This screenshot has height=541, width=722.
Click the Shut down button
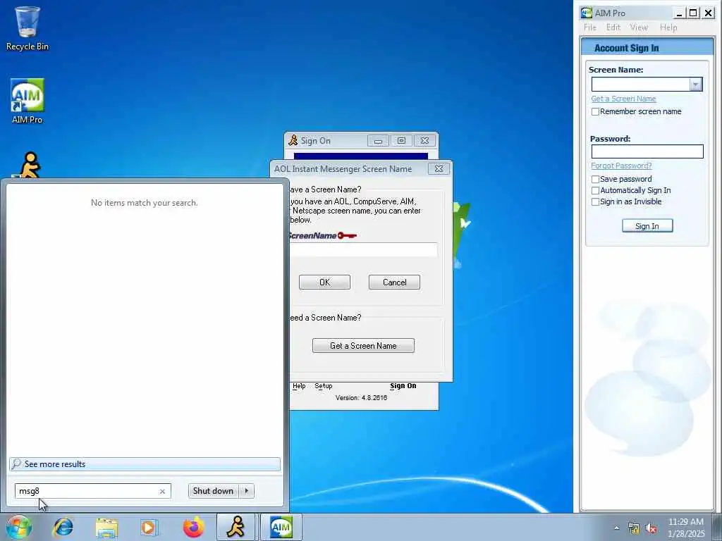coord(214,491)
